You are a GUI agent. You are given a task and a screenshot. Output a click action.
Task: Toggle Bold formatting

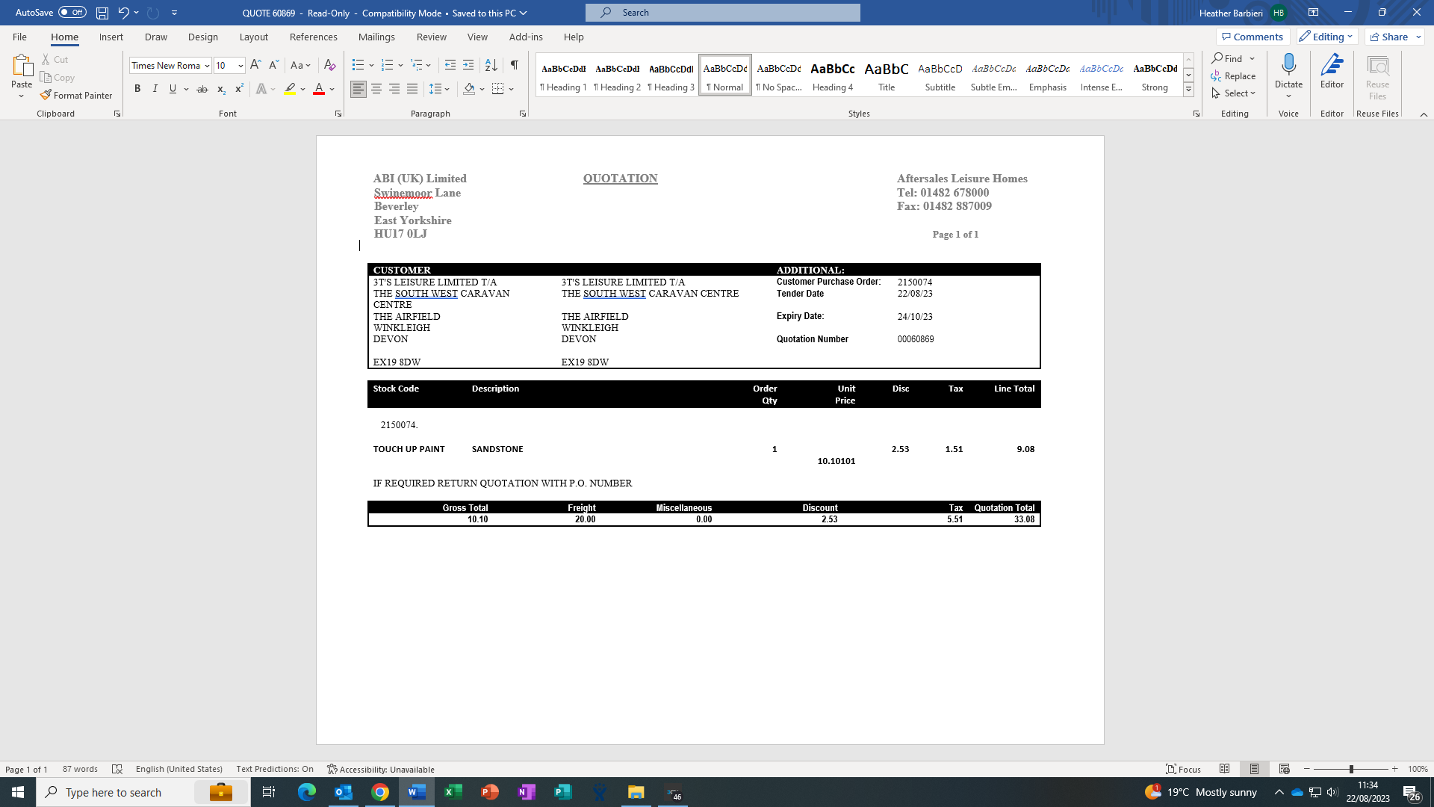tap(137, 89)
